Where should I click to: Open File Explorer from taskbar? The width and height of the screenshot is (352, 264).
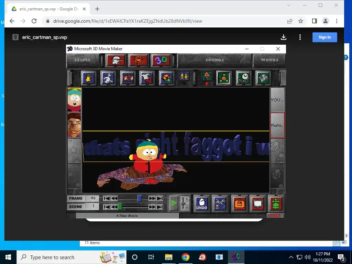coord(168,257)
